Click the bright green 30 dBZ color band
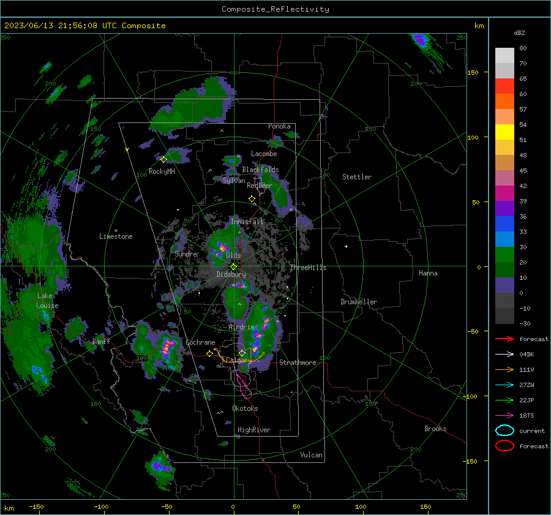This screenshot has height=515, width=551. click(x=504, y=255)
